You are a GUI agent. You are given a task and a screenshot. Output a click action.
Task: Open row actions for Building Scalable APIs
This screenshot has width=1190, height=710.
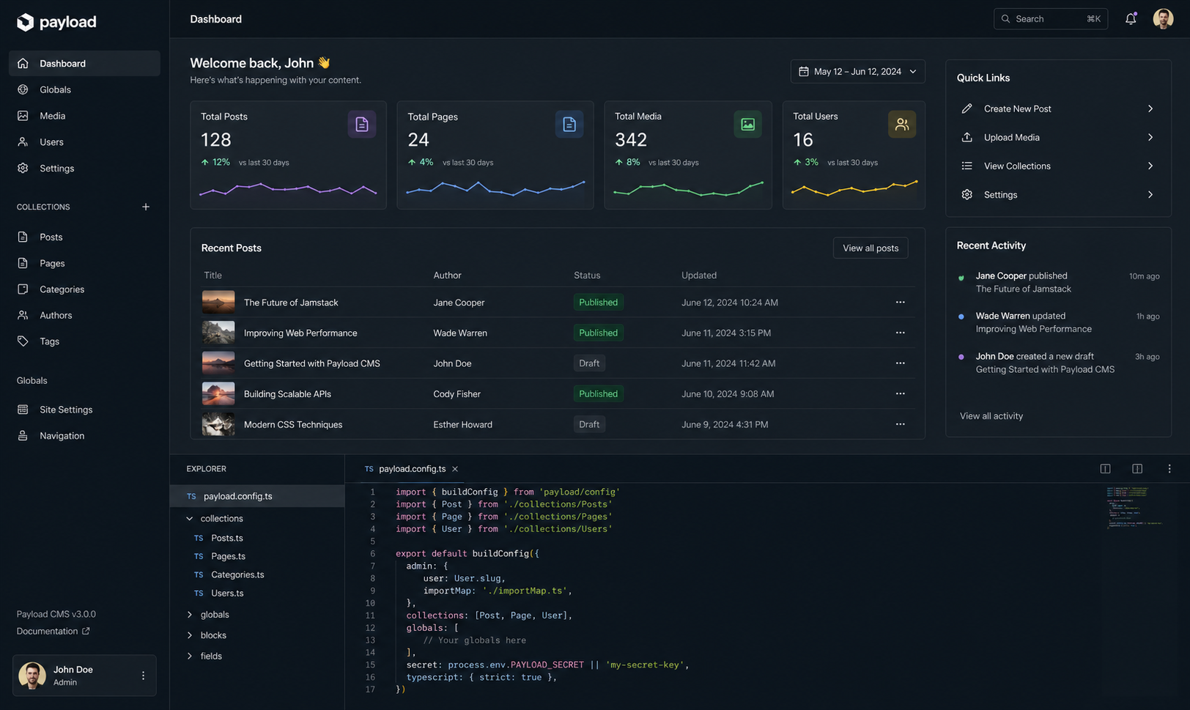pyautogui.click(x=900, y=394)
